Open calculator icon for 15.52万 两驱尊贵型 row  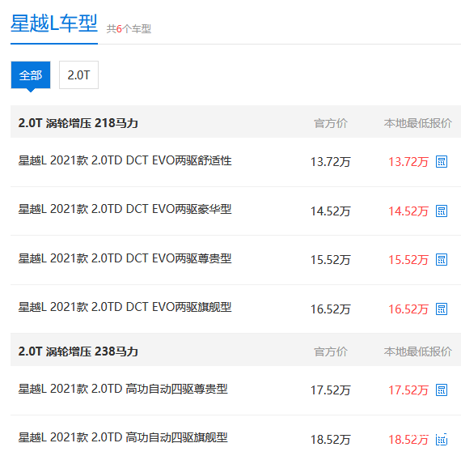click(x=442, y=260)
